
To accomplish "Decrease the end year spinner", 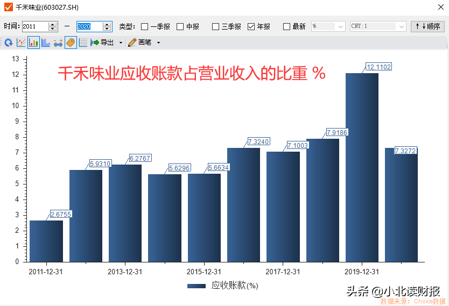I will [x=107, y=29].
